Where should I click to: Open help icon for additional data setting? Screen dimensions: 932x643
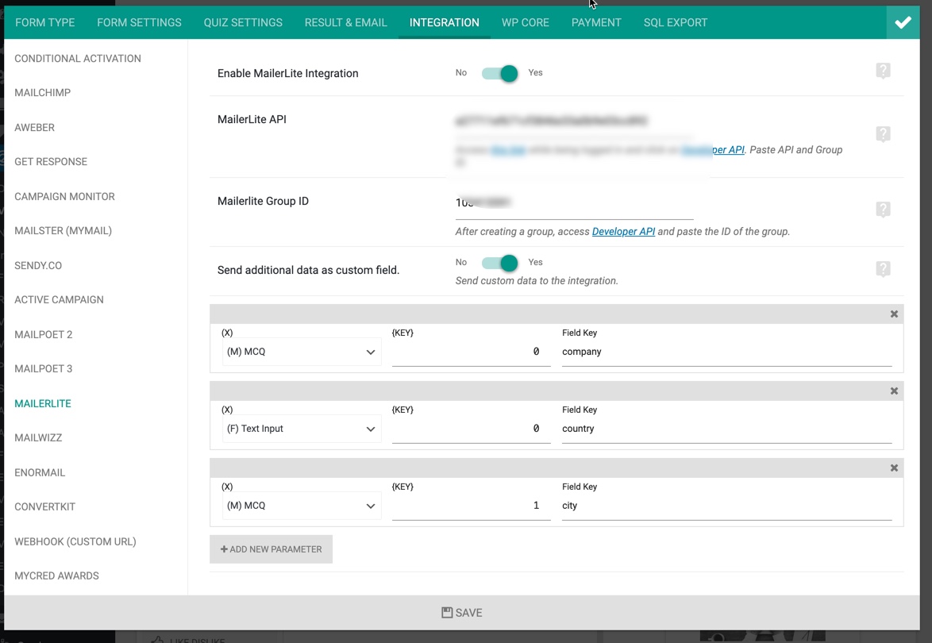tap(883, 269)
